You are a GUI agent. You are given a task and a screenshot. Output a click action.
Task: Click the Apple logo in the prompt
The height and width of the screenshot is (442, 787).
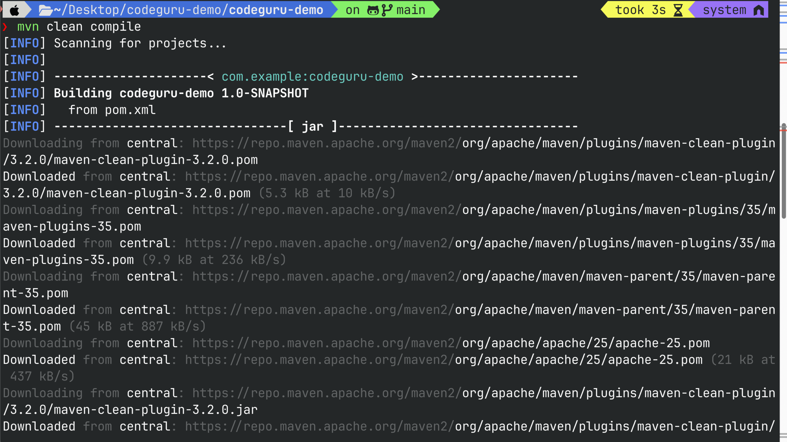14,10
